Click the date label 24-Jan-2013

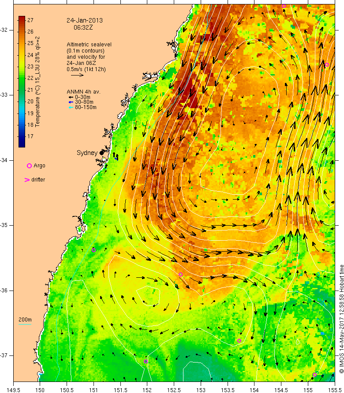point(85,20)
